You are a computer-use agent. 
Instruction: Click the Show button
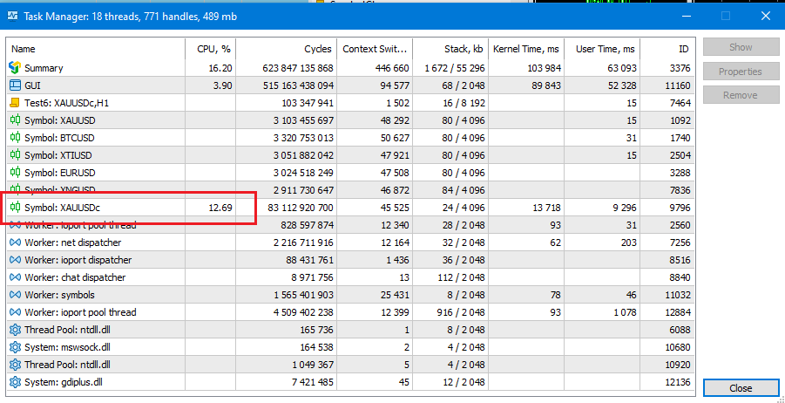pos(740,47)
